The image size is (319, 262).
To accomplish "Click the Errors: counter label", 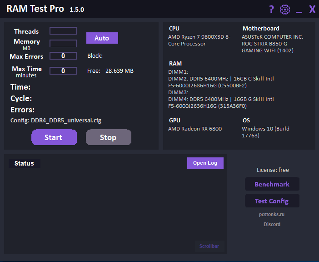I will coord(22,110).
